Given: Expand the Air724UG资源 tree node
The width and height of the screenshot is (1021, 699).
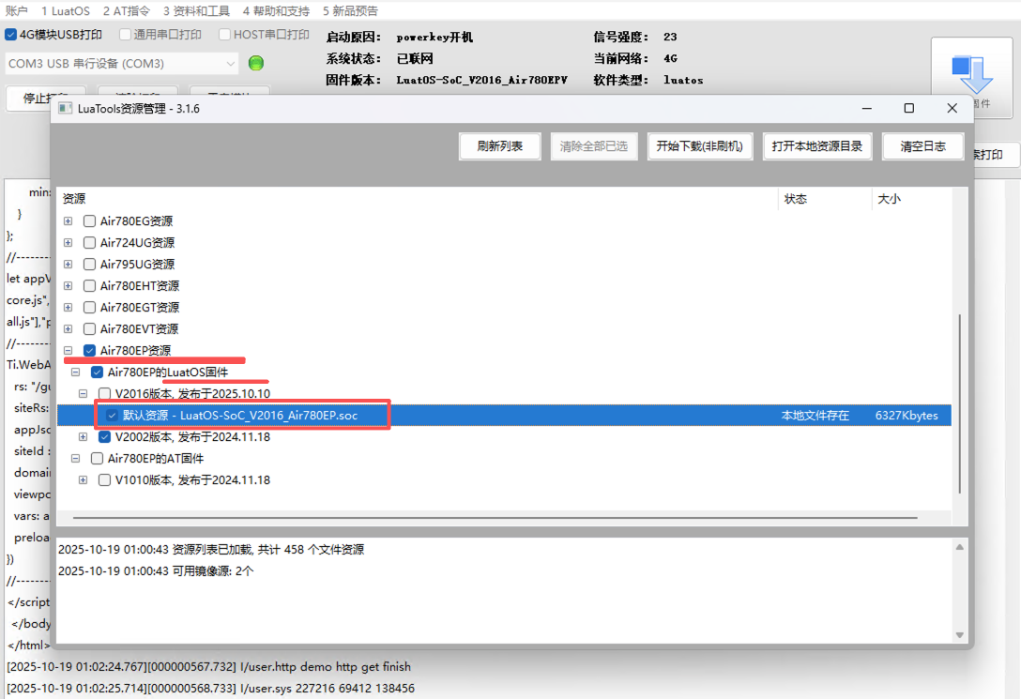Looking at the screenshot, I should (68, 243).
